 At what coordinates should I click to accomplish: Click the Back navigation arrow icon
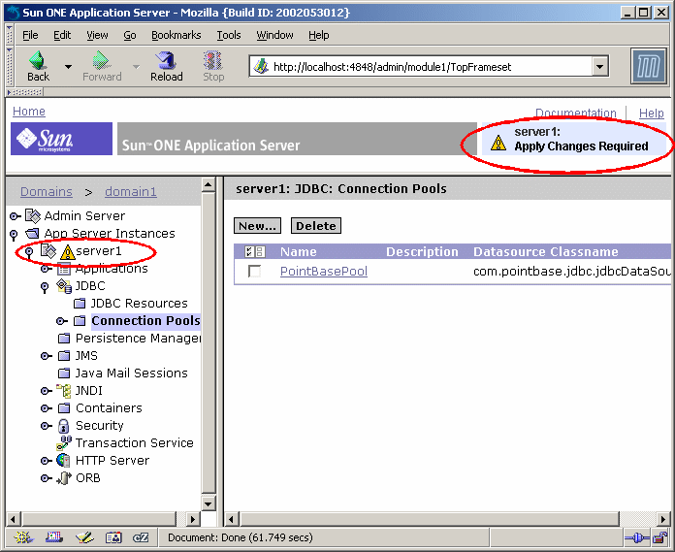pos(38,60)
